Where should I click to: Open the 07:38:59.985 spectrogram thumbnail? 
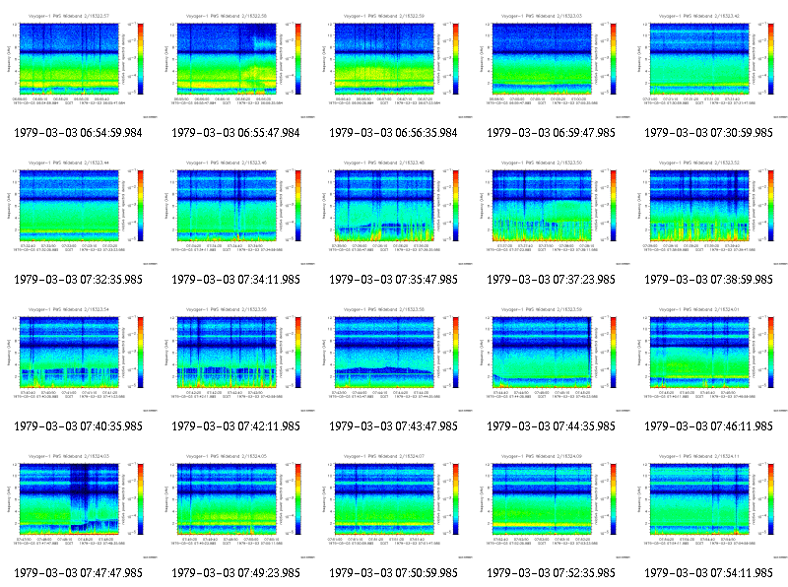coord(708,212)
